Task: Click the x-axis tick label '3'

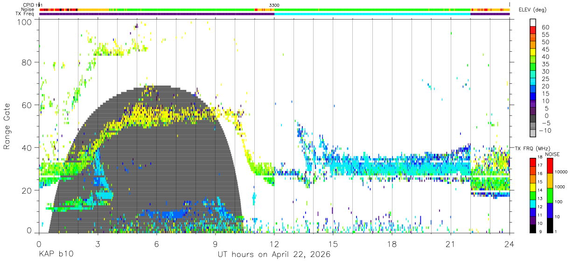Action: tap(98, 244)
